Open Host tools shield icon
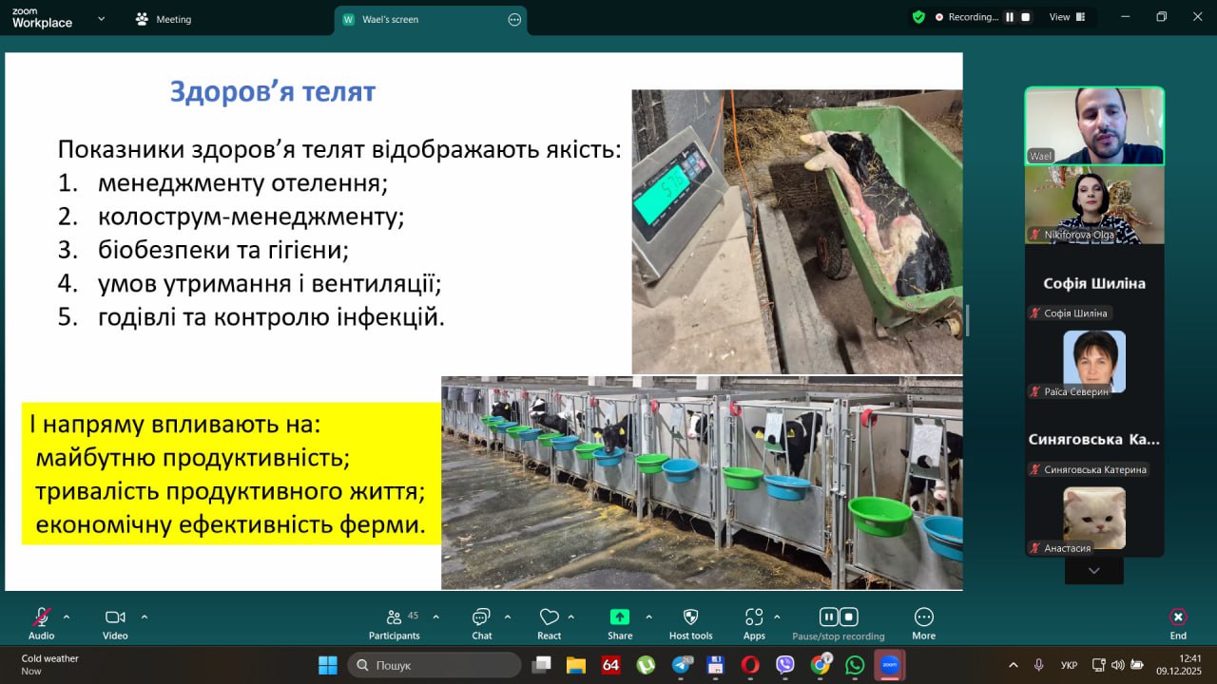Image resolution: width=1217 pixels, height=684 pixels. click(x=690, y=617)
